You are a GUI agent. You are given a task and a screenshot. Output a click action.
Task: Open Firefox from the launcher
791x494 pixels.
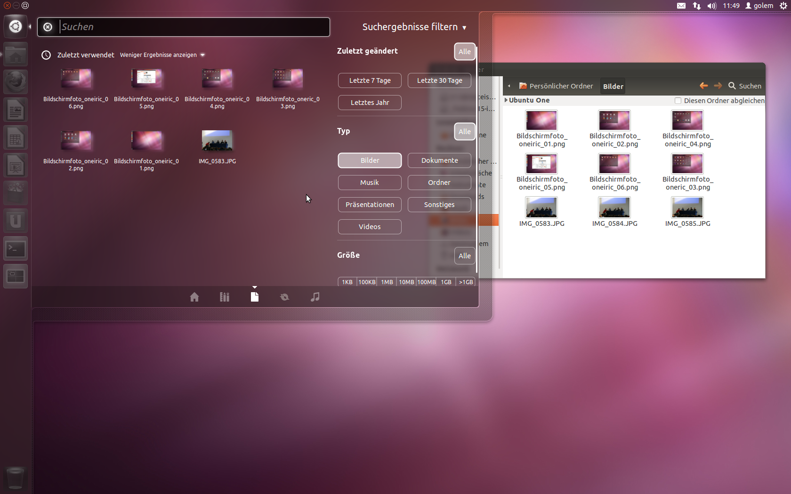coord(16,82)
